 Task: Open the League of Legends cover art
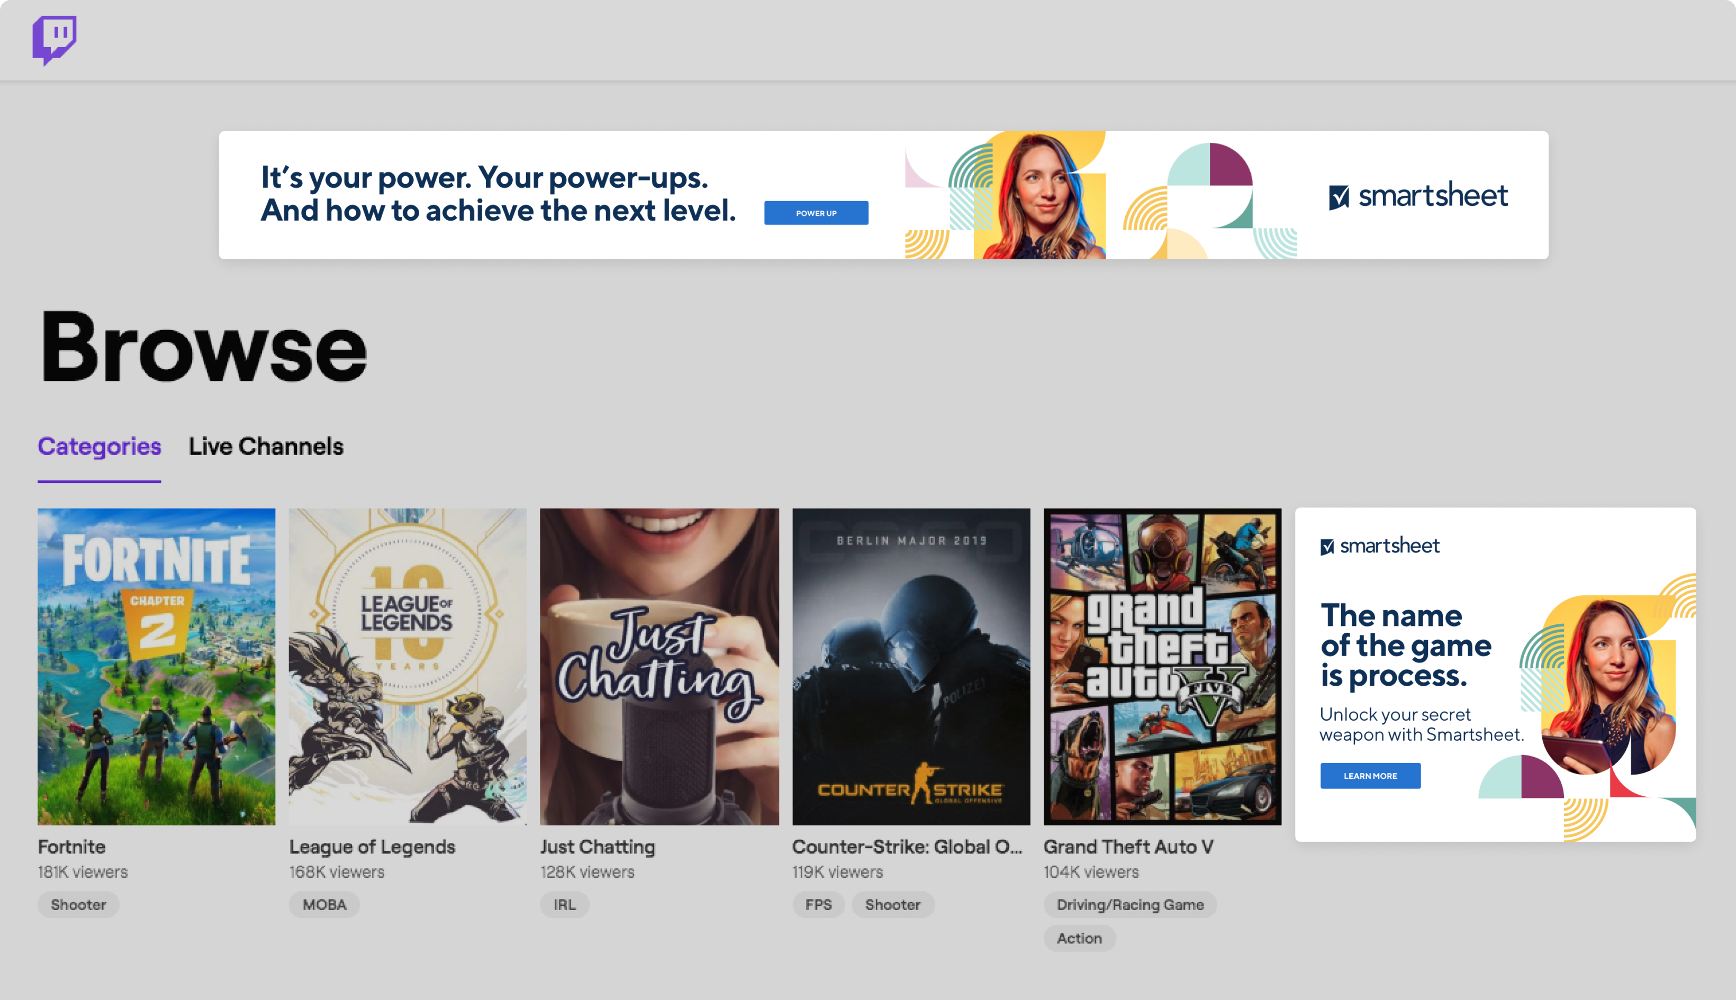(x=408, y=666)
